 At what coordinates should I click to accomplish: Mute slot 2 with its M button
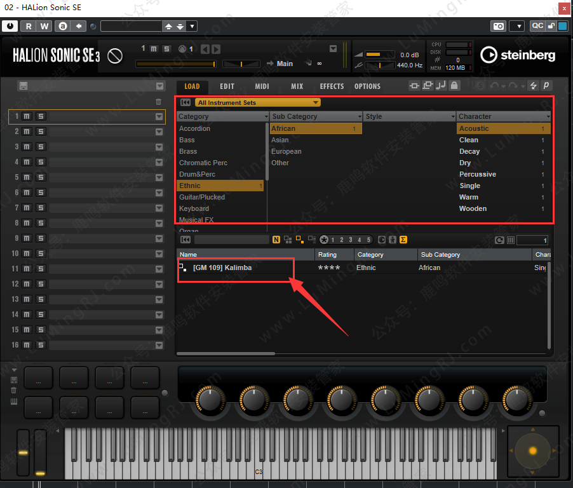coord(27,132)
